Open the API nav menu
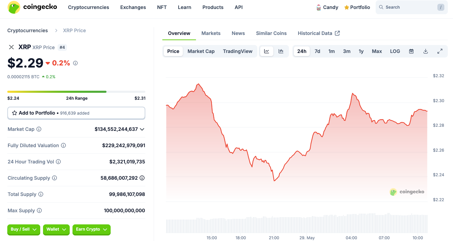453x241 pixels. point(239,7)
